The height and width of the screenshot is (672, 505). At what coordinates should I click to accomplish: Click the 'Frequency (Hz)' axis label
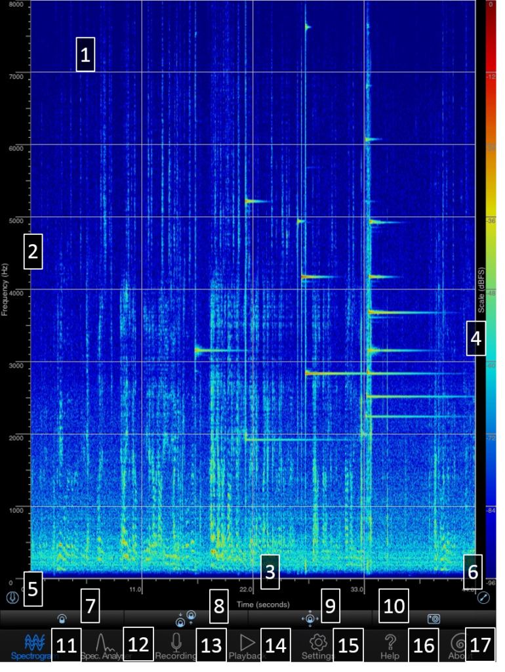[5, 289]
